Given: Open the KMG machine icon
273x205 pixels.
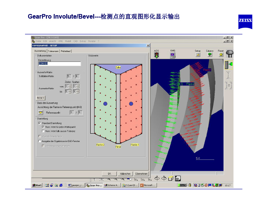Looking at the screenshot, I should pos(173,55).
